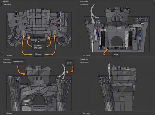Click '(1) castle' in the Right Ortho view

coord(86,113)
